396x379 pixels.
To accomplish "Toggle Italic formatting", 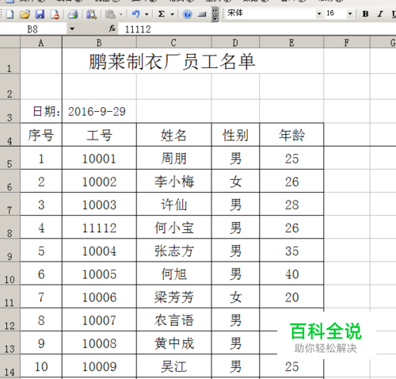I will 380,14.
